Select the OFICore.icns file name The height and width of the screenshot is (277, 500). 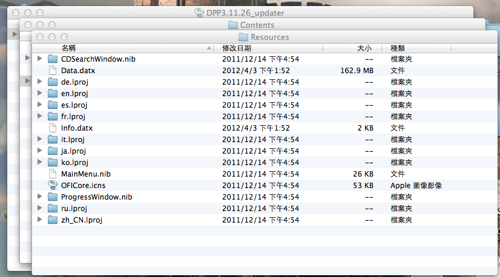tap(83, 185)
